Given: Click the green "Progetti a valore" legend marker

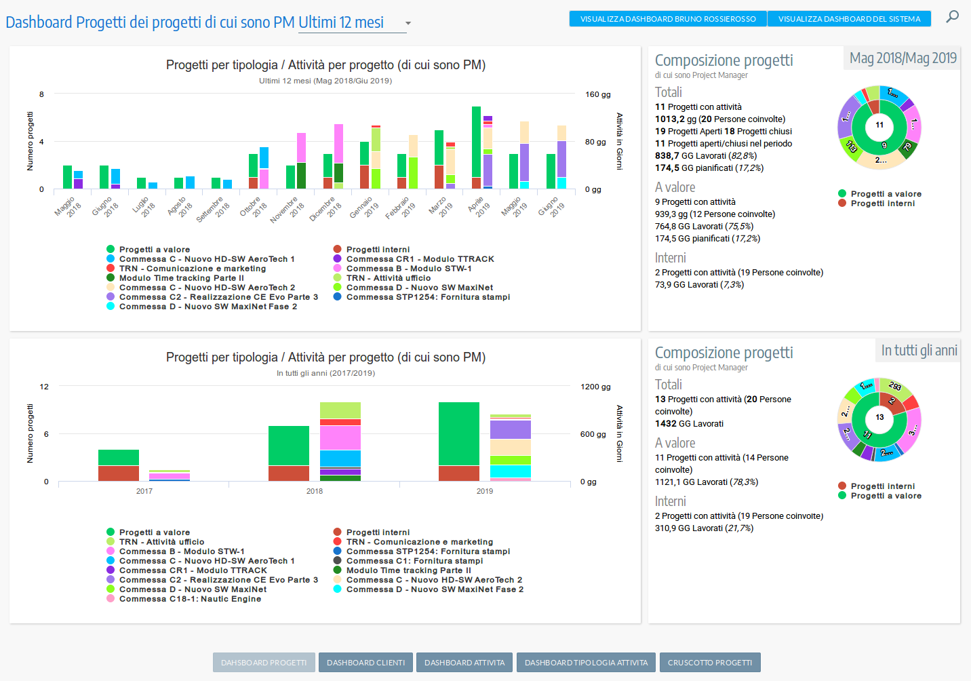Looking at the screenshot, I should [110, 249].
